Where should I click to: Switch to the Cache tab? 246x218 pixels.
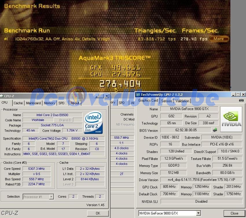point(18,103)
